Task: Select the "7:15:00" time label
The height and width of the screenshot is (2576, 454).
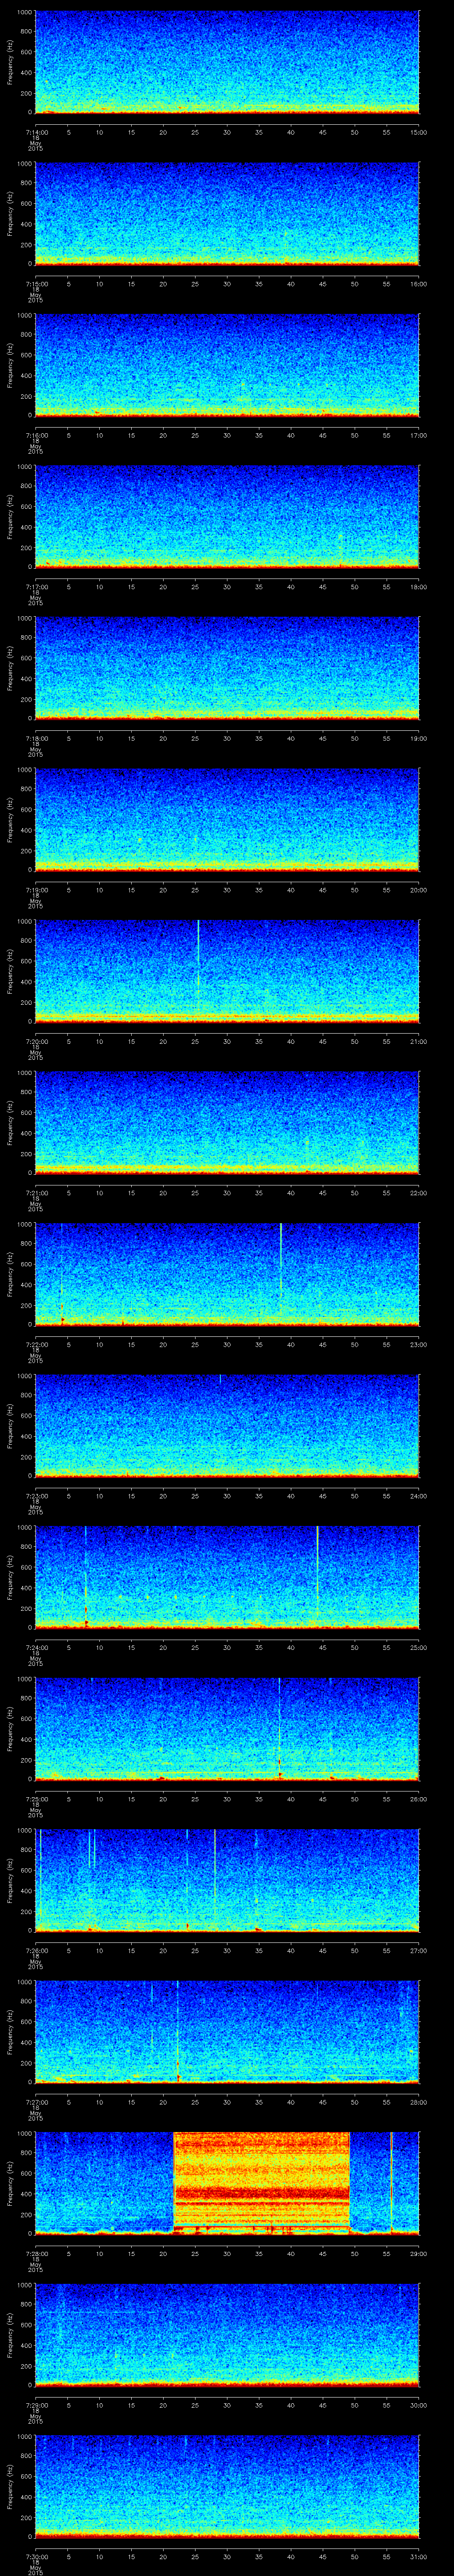Action: coord(36,284)
